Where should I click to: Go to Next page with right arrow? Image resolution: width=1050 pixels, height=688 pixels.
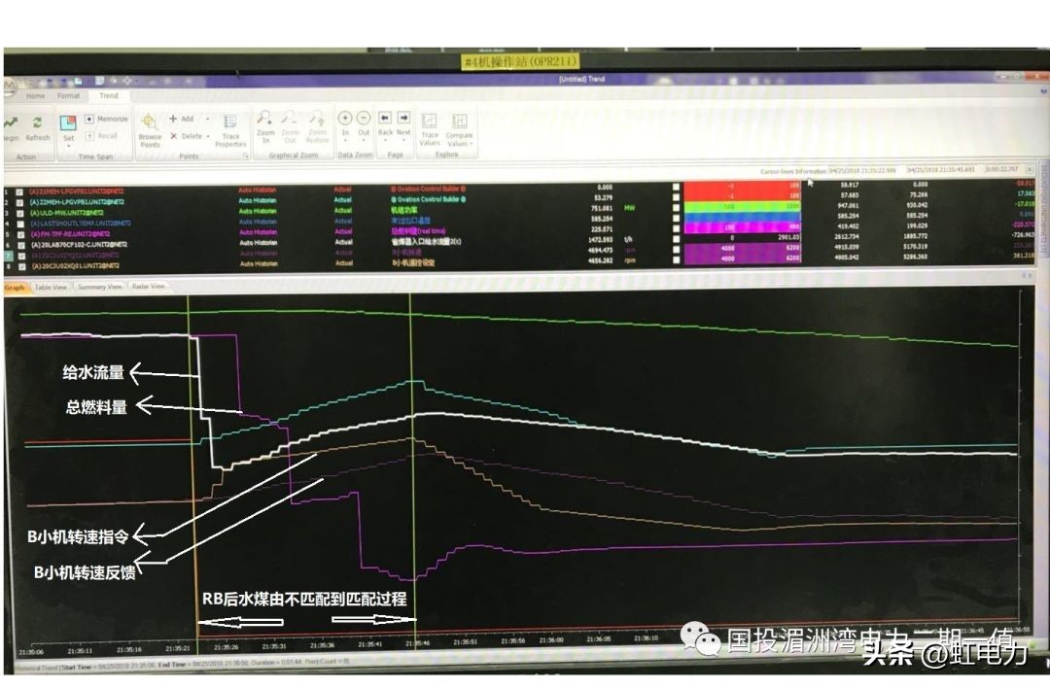click(403, 118)
